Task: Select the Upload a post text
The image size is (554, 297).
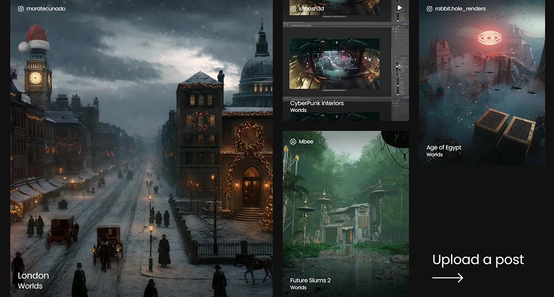Action: click(x=478, y=260)
